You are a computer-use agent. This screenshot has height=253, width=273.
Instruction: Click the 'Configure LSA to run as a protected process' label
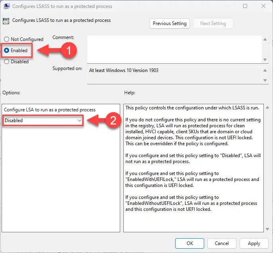50,110
